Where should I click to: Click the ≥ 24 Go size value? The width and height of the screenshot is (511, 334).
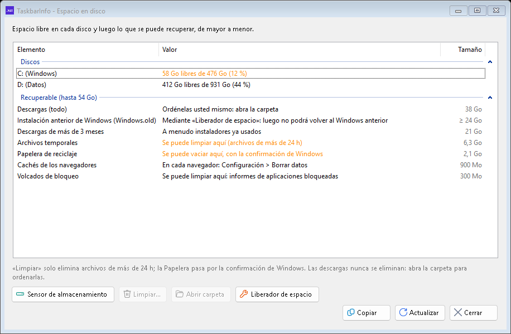471,120
